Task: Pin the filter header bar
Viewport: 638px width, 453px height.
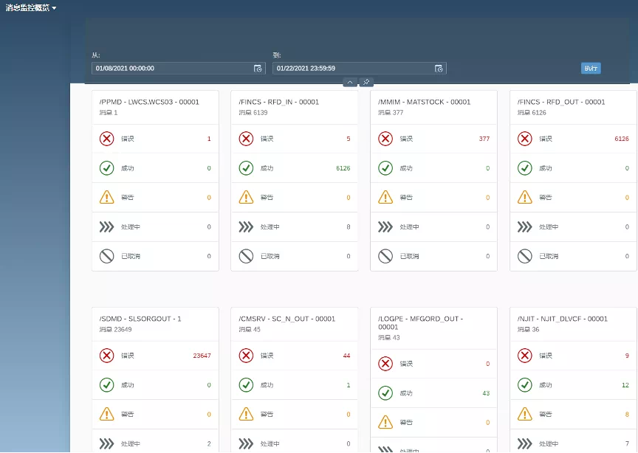Action: click(366, 82)
